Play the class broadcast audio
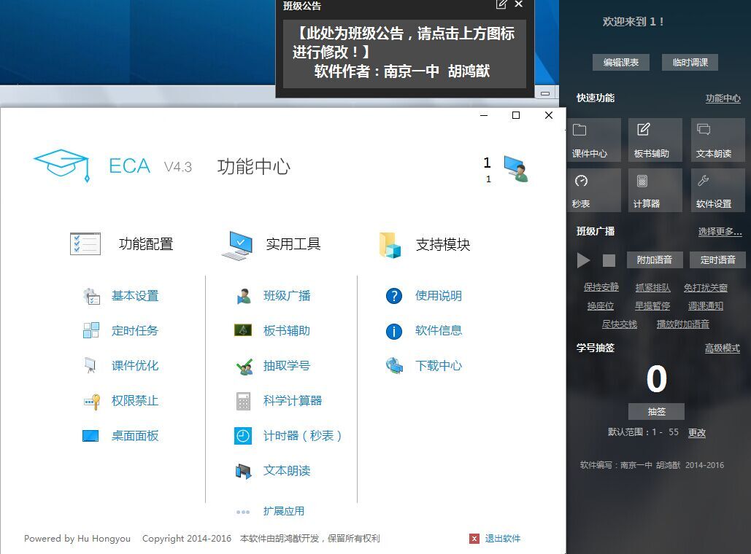751x554 pixels. (x=583, y=260)
